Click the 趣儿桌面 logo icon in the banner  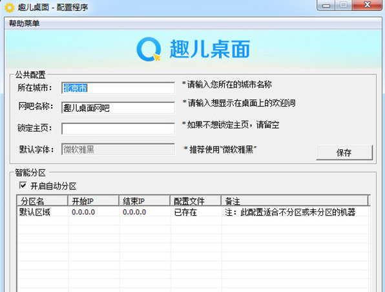coord(149,49)
